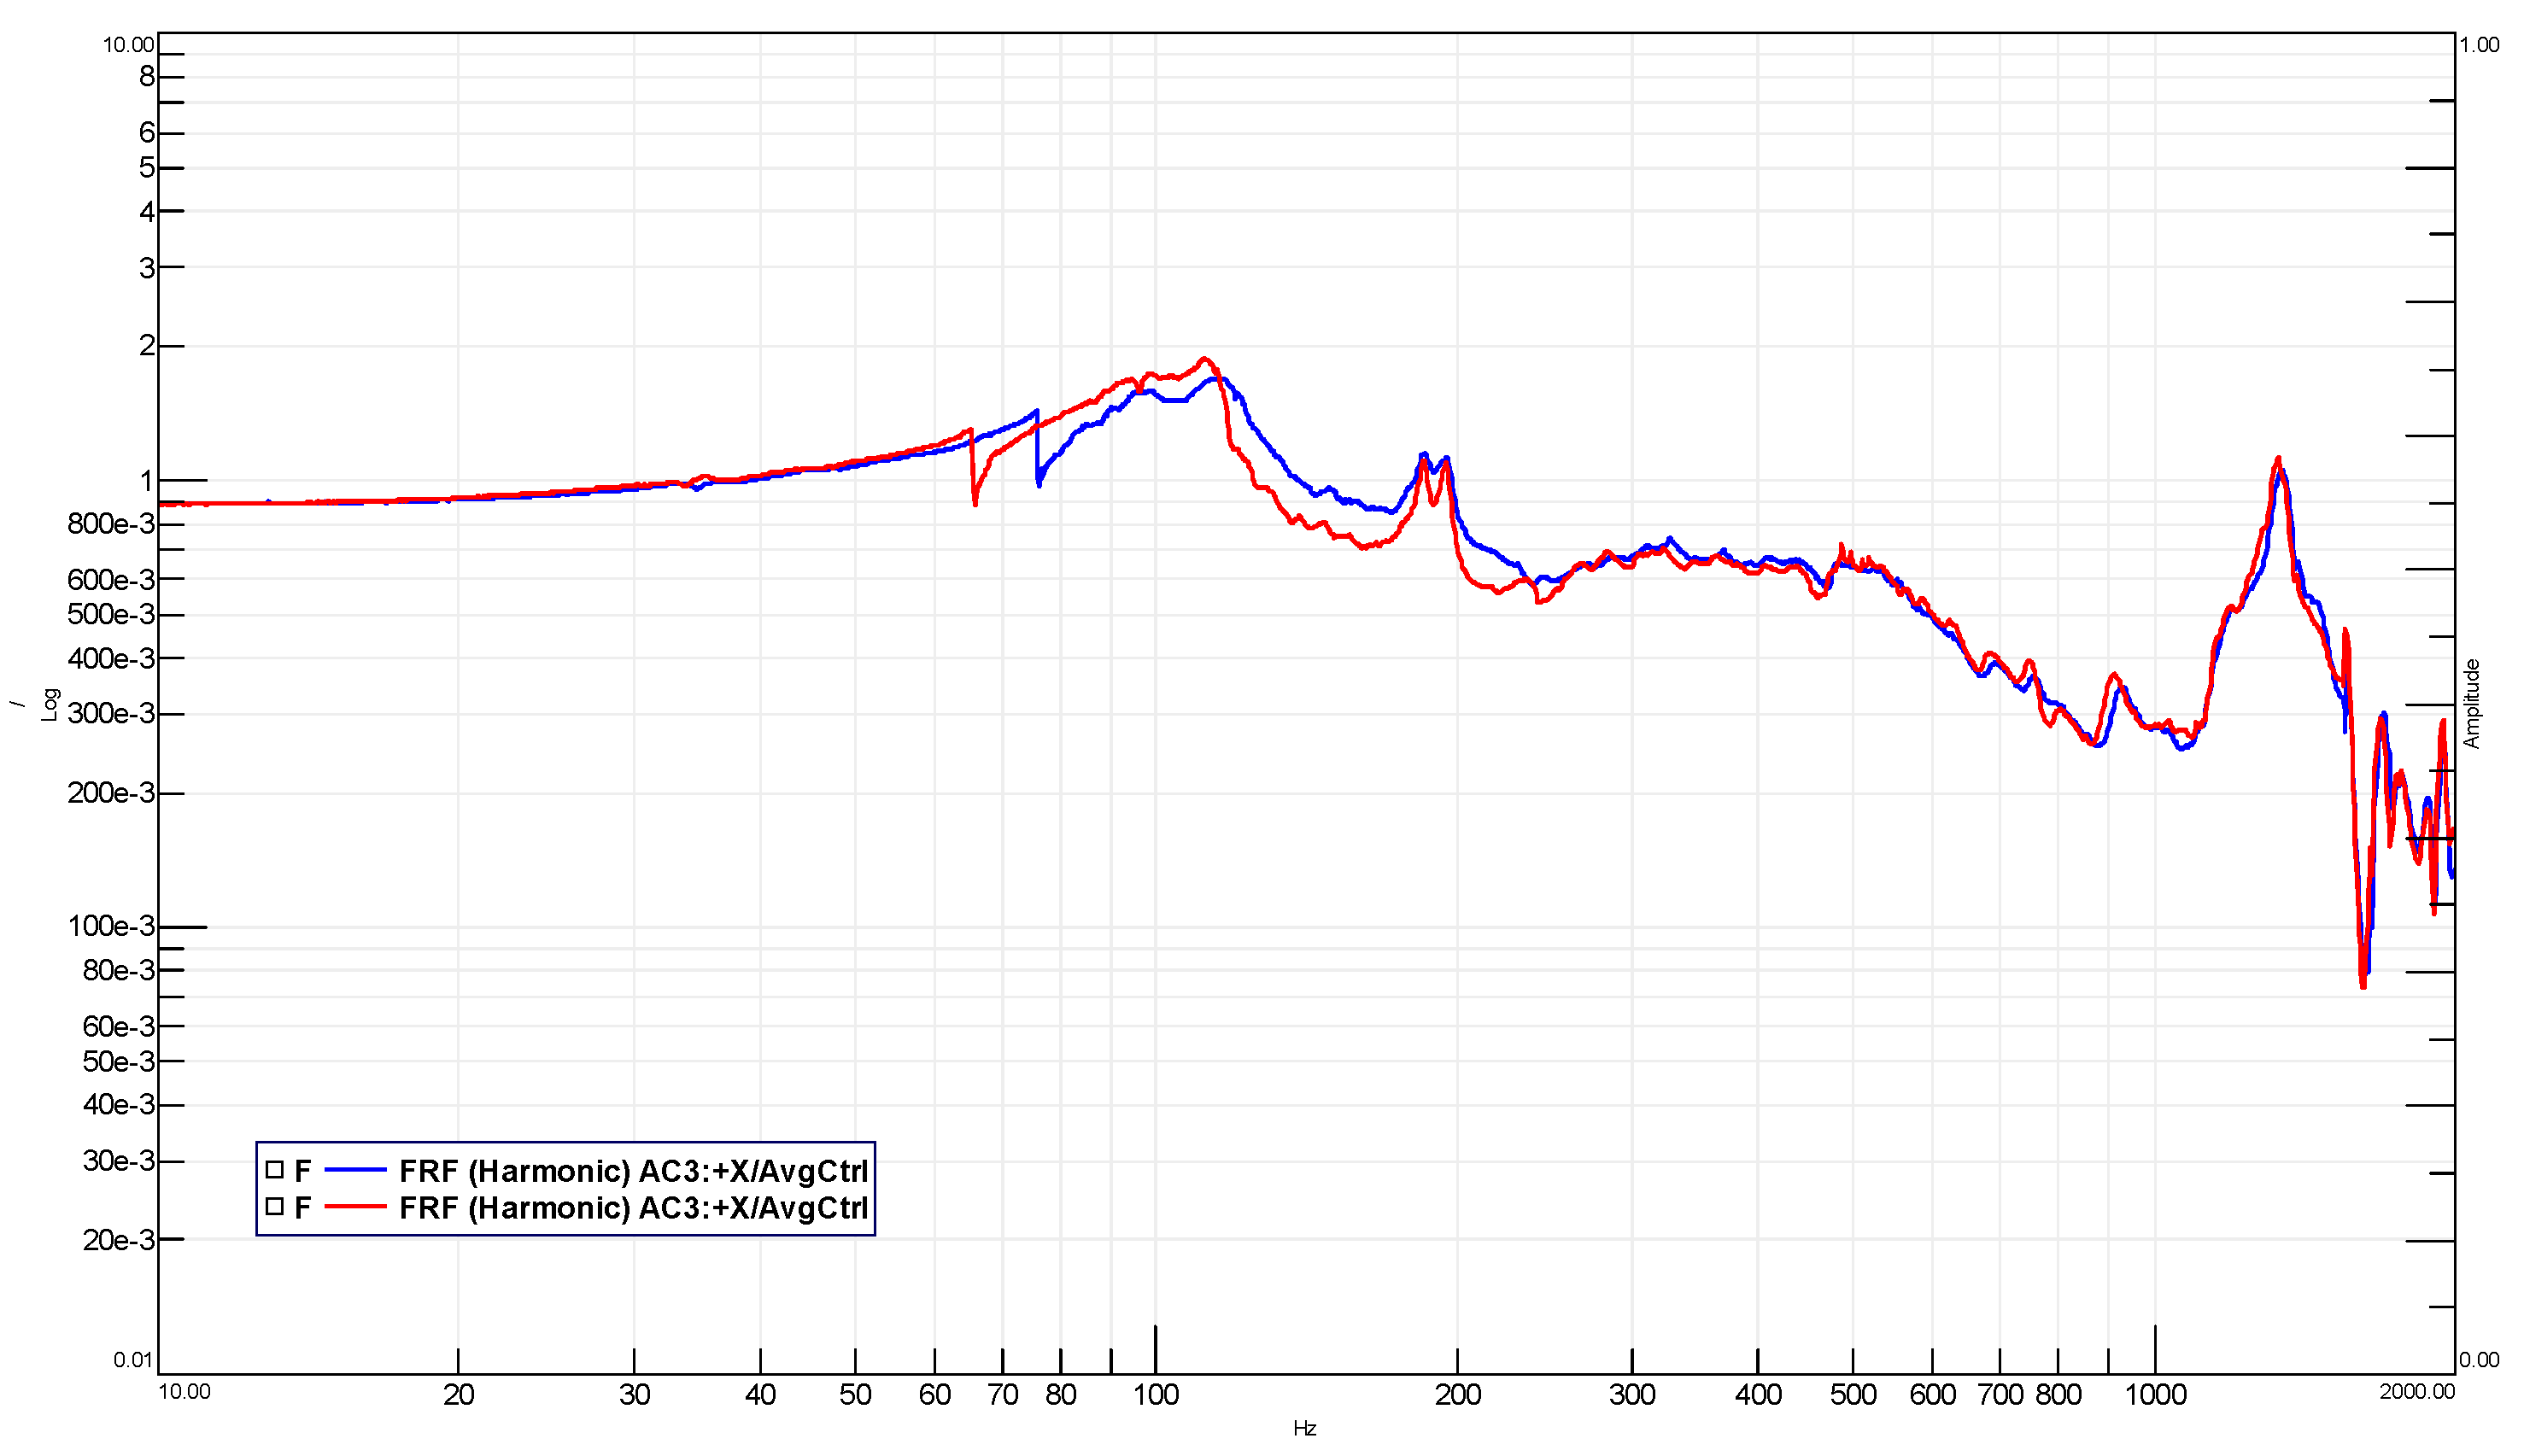Click the 100e-3 tick label on Y-axis
The width and height of the screenshot is (2524, 1456).
coord(111,926)
